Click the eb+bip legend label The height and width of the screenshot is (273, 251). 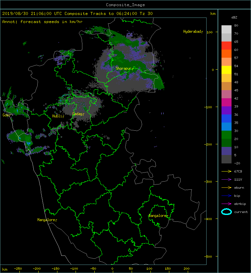(x=240, y=204)
